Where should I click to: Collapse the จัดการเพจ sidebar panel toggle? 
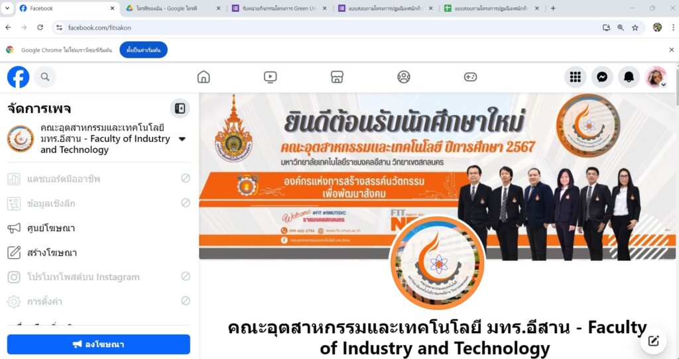click(180, 108)
